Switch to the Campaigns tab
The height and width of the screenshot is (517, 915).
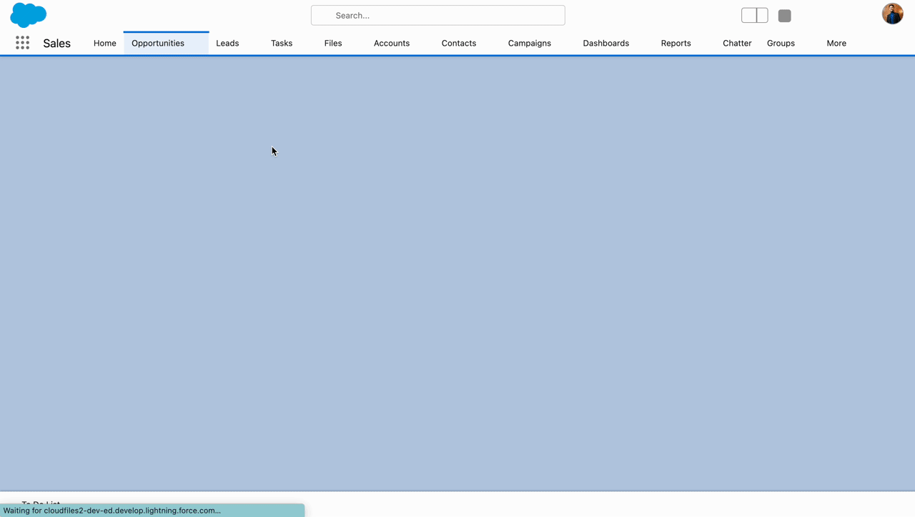[529, 43]
